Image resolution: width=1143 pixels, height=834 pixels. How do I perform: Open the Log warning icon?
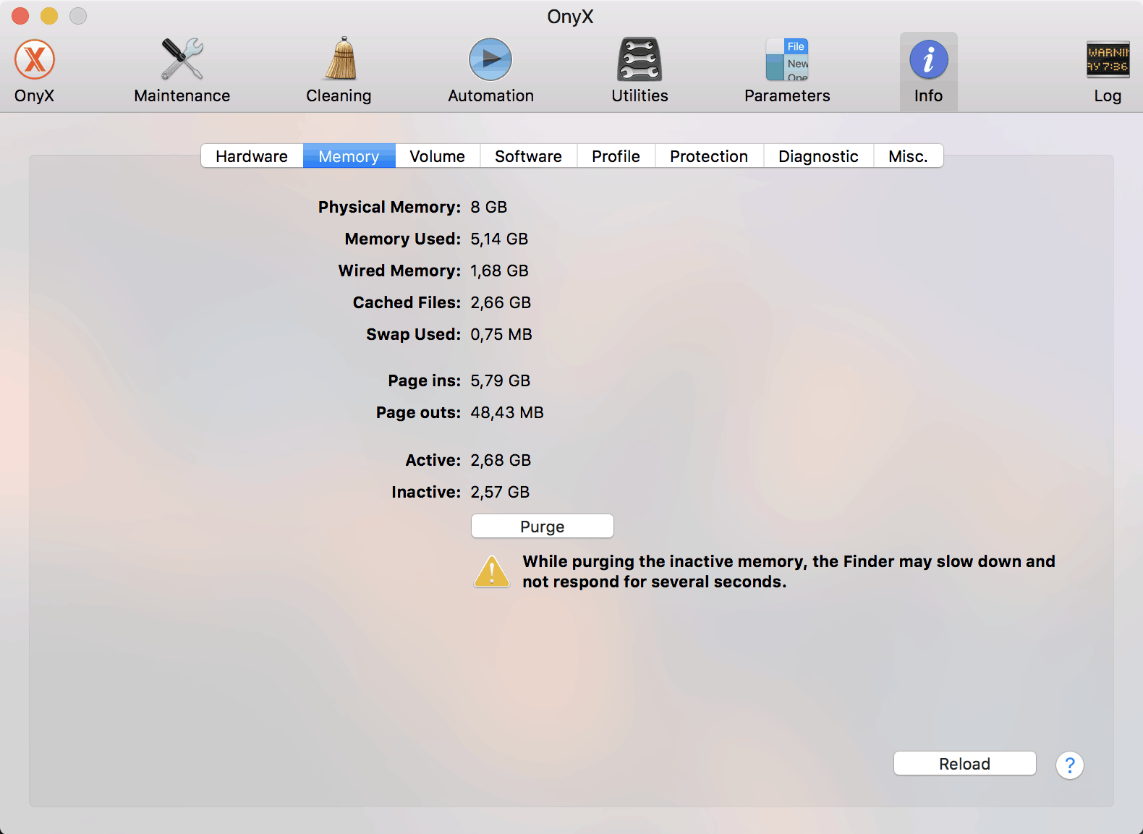1107,60
